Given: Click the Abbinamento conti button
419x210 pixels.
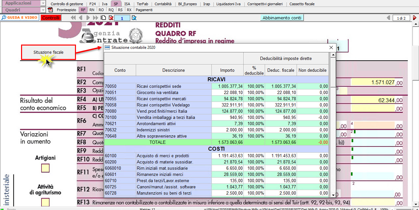Looking at the screenshot, I should (282, 18).
